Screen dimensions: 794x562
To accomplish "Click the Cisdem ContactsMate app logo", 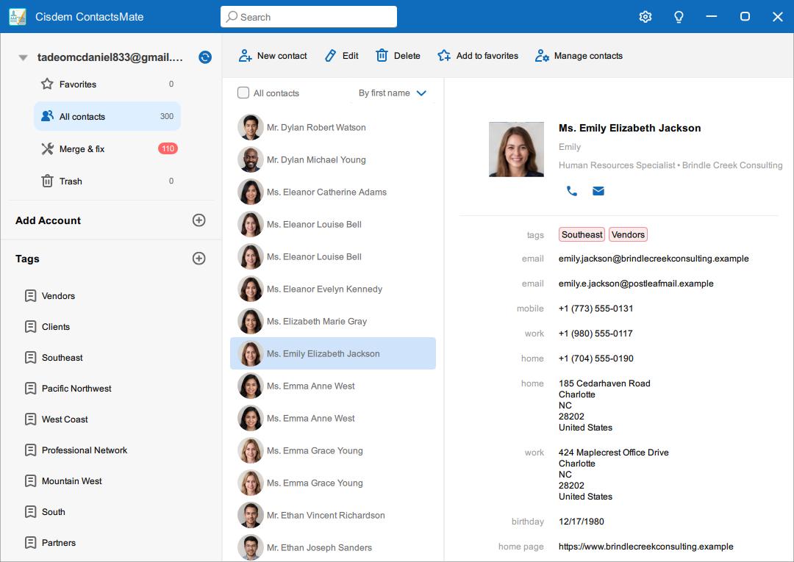I will coord(17,17).
